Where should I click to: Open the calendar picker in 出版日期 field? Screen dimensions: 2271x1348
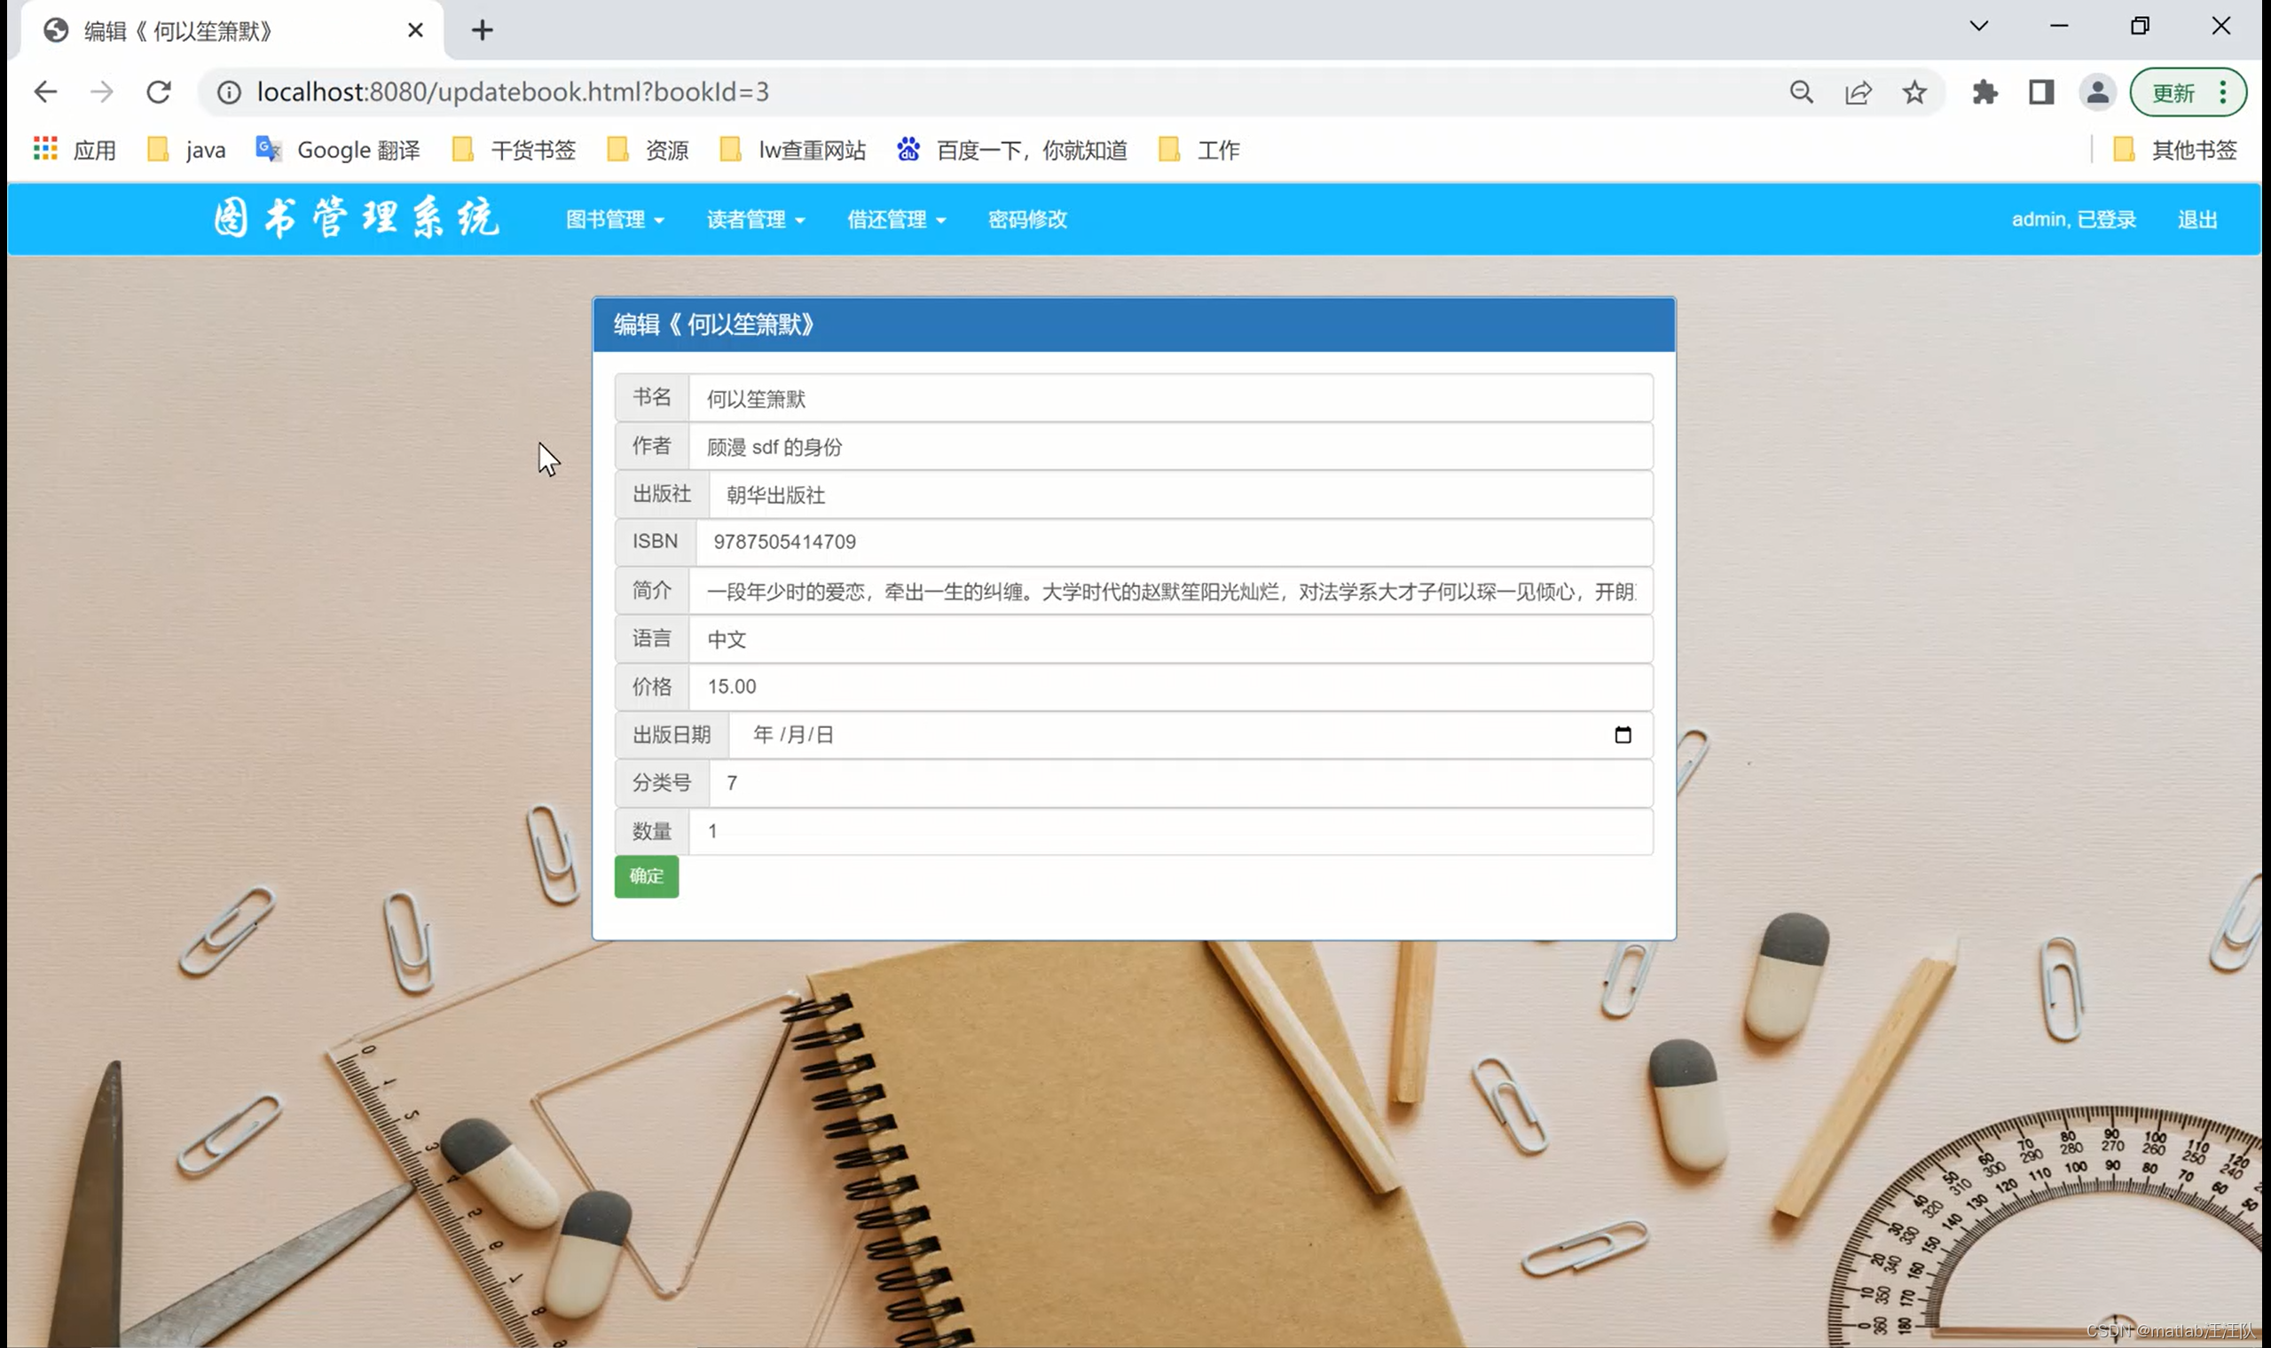click(x=1623, y=735)
